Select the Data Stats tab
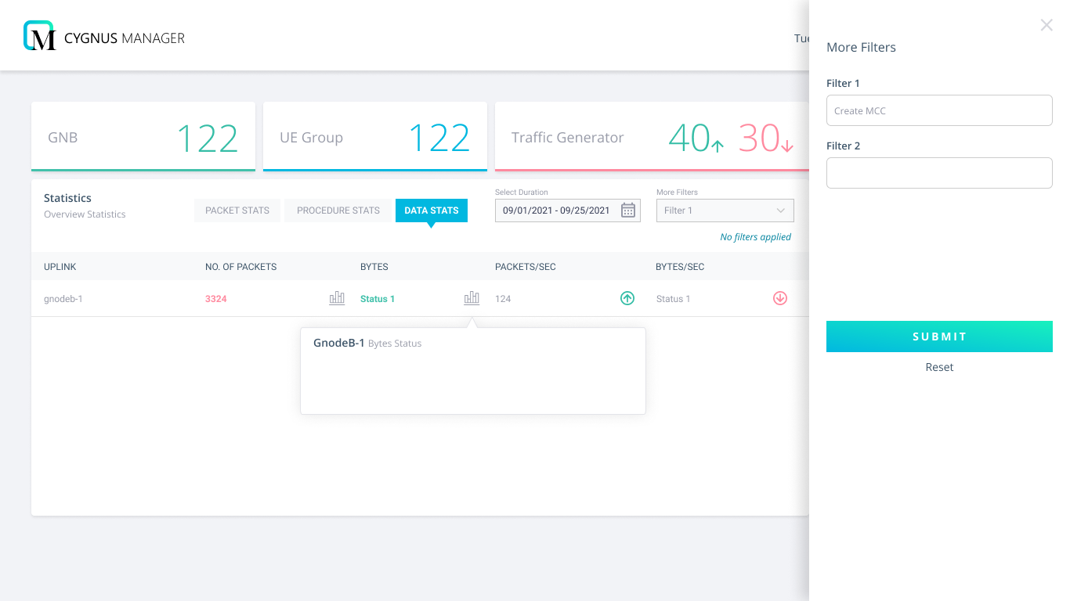 (x=432, y=211)
